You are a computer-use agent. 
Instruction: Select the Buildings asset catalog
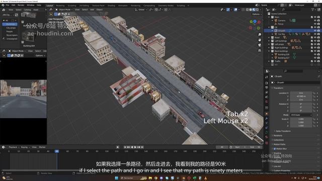point(10,24)
